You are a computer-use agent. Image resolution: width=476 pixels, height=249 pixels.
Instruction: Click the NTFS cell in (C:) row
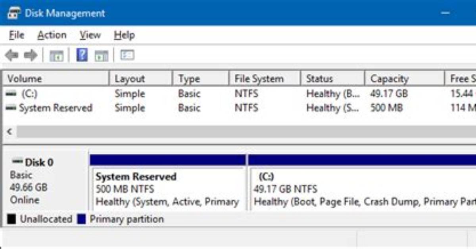[246, 94]
